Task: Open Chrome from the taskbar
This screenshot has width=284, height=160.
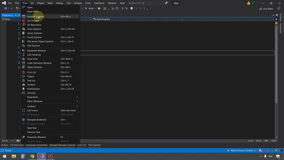Action: (32, 156)
